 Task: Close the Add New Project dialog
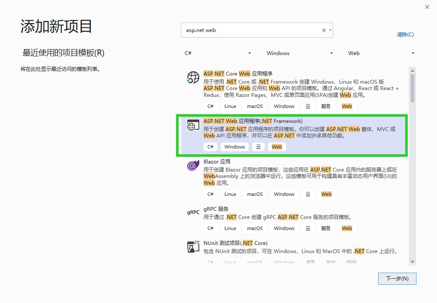coord(427,7)
